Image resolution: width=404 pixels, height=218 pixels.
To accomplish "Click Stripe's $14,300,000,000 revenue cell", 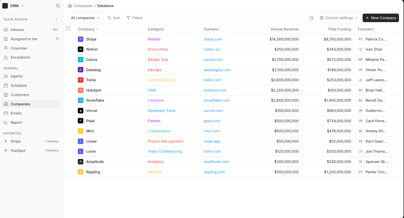I will tap(284, 39).
